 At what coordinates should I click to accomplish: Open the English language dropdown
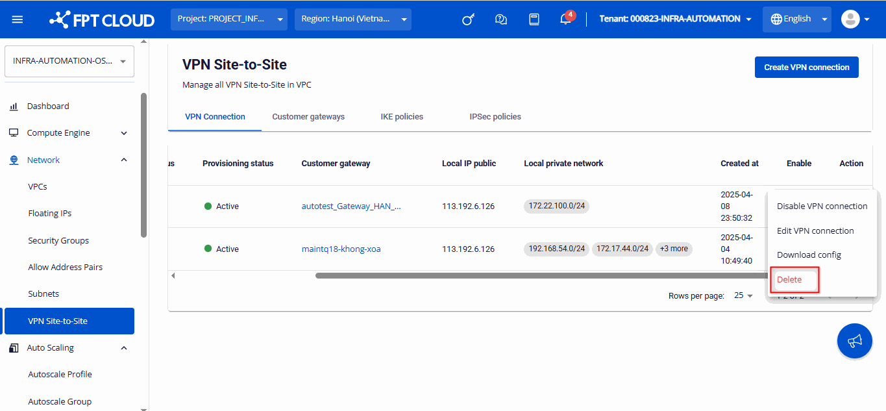797,19
